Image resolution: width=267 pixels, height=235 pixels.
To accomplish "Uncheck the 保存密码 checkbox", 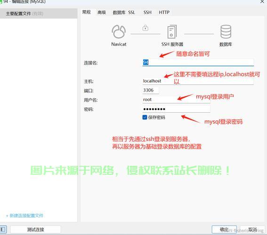I will 145,117.
